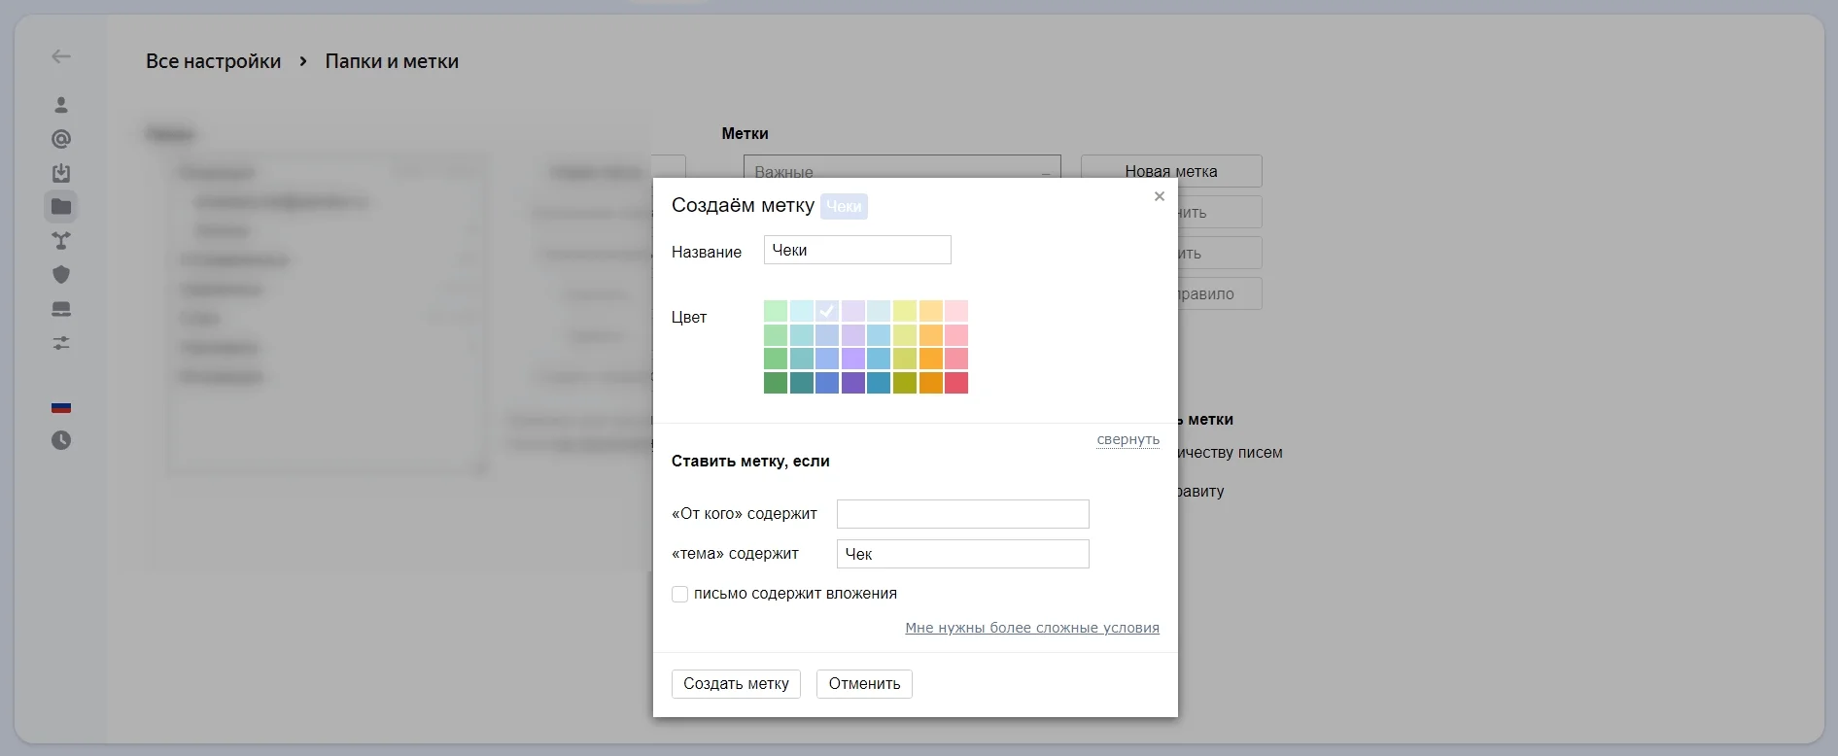
Task: Click the Russian flag language icon
Action: click(61, 407)
